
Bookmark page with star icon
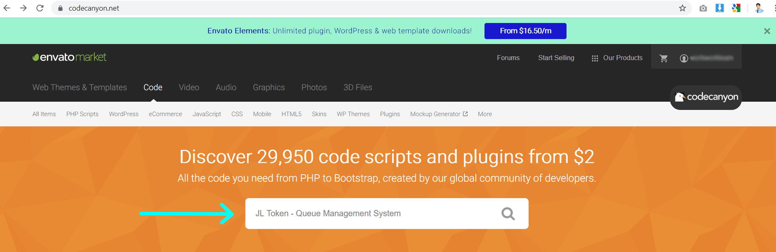(x=682, y=8)
